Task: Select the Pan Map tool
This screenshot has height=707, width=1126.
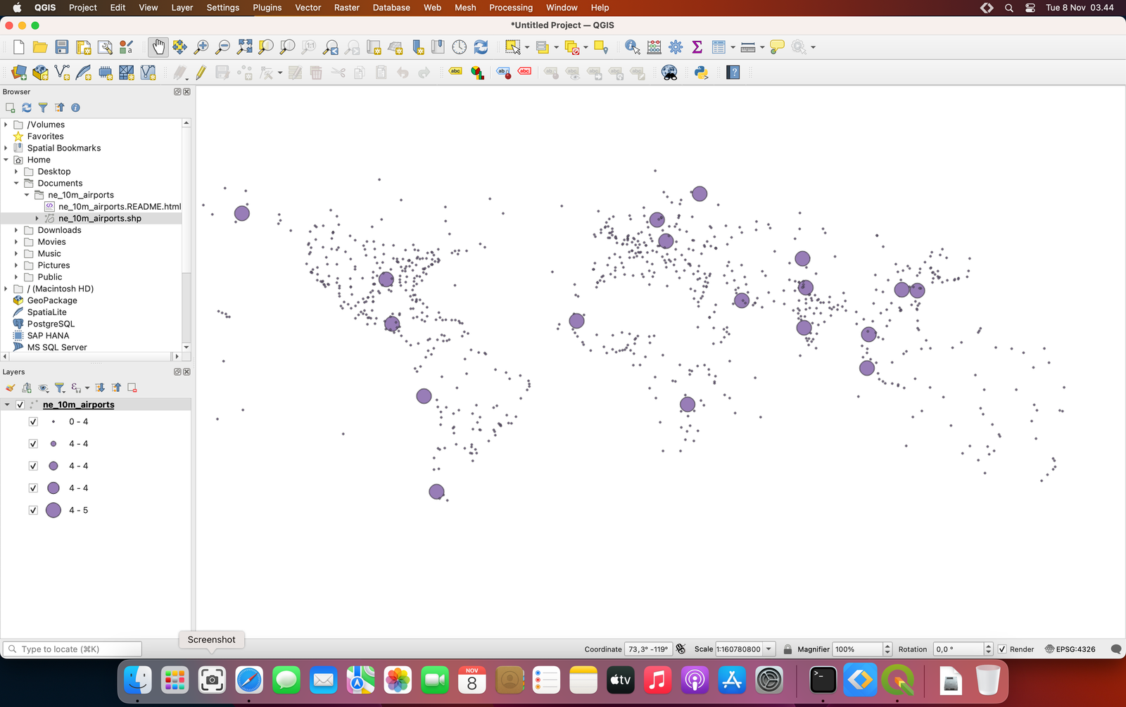Action: point(158,46)
